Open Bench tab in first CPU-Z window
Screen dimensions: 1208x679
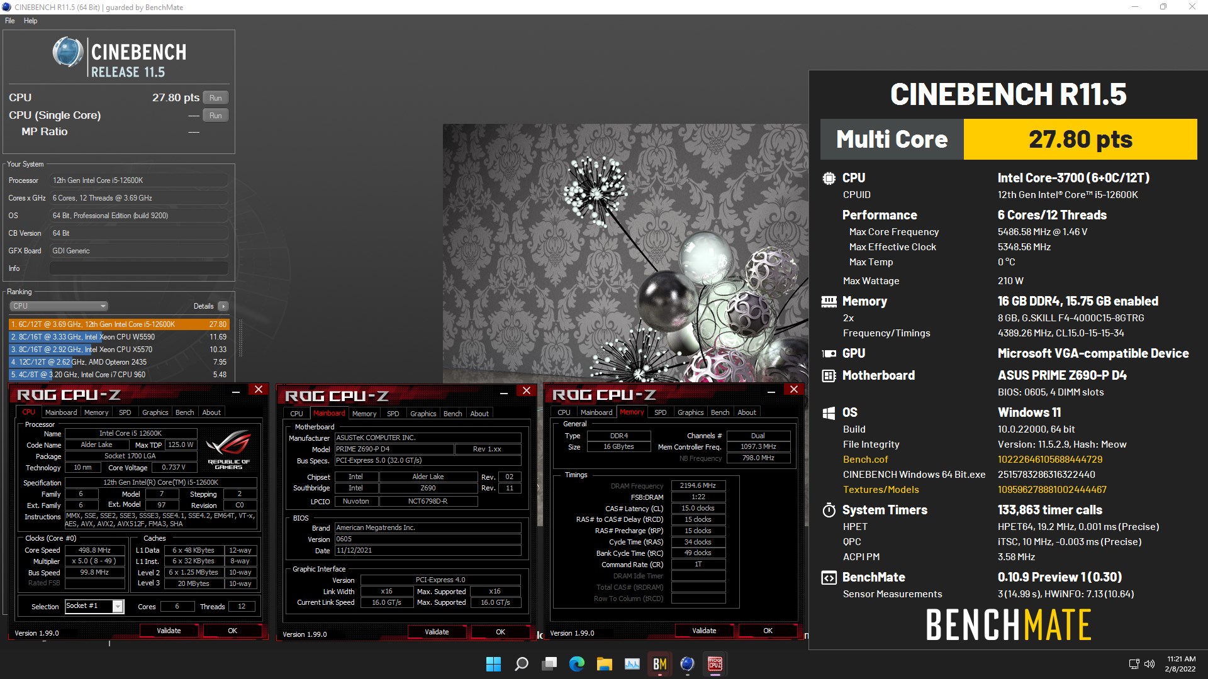coord(184,412)
